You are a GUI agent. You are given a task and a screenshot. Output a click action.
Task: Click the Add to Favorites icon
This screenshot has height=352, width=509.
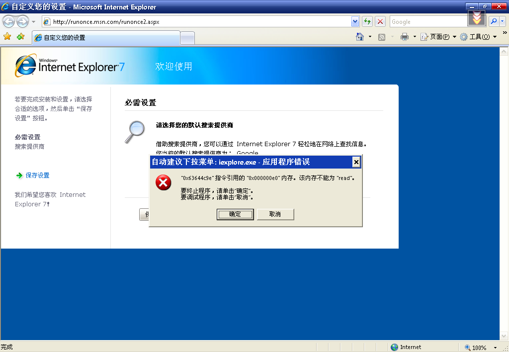pos(20,37)
